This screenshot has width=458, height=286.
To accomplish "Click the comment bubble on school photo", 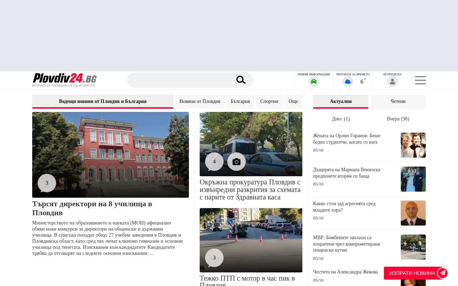I will click(47, 183).
